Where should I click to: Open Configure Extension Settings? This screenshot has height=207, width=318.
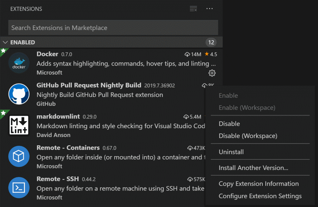(260, 196)
